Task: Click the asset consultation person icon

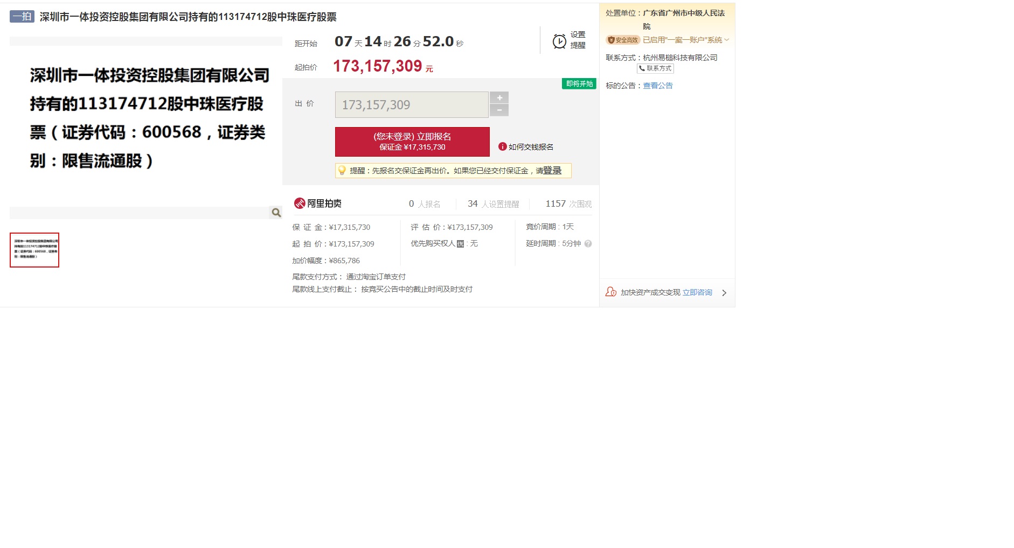Action: coord(611,292)
